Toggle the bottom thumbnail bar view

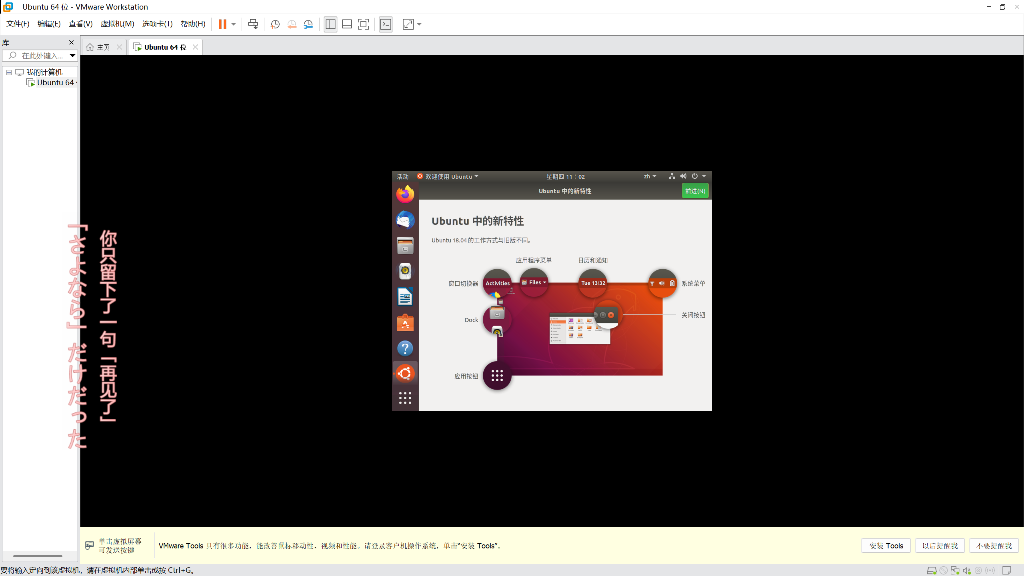347,24
